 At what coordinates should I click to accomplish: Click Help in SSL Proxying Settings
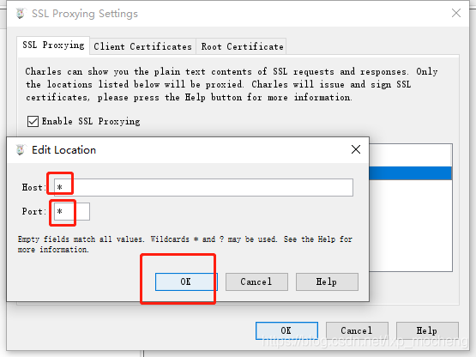click(x=427, y=330)
